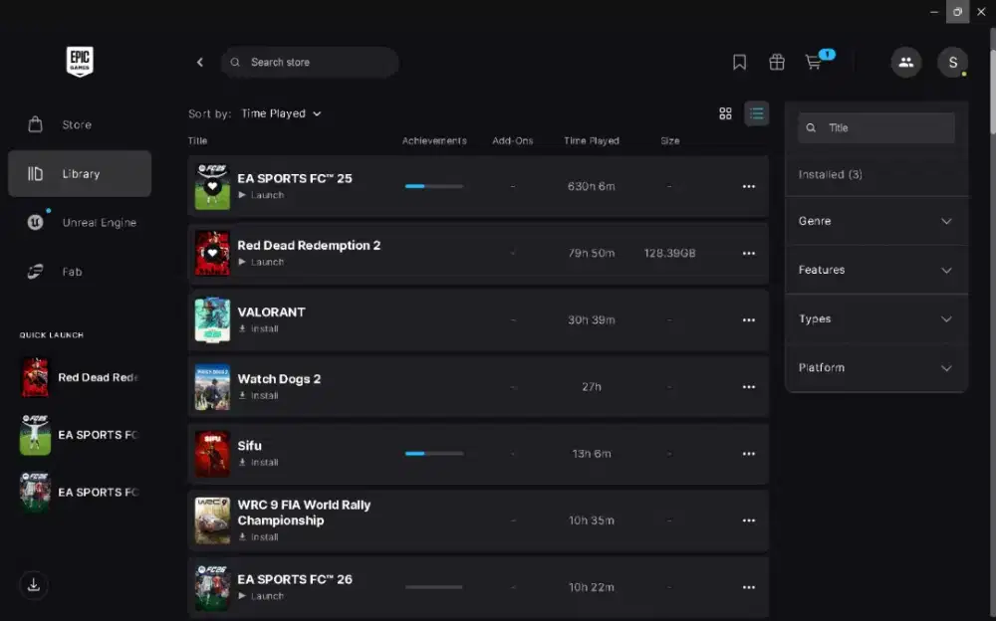Screen dimensions: 996x621
Task: Go back using the back arrow
Action: [200, 63]
